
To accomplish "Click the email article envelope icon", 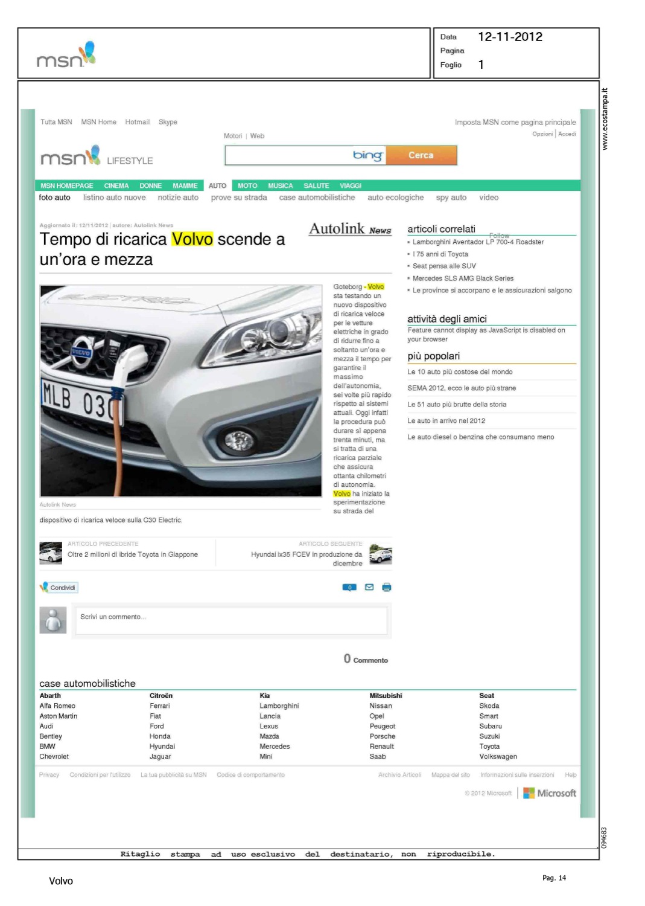I will click(369, 587).
